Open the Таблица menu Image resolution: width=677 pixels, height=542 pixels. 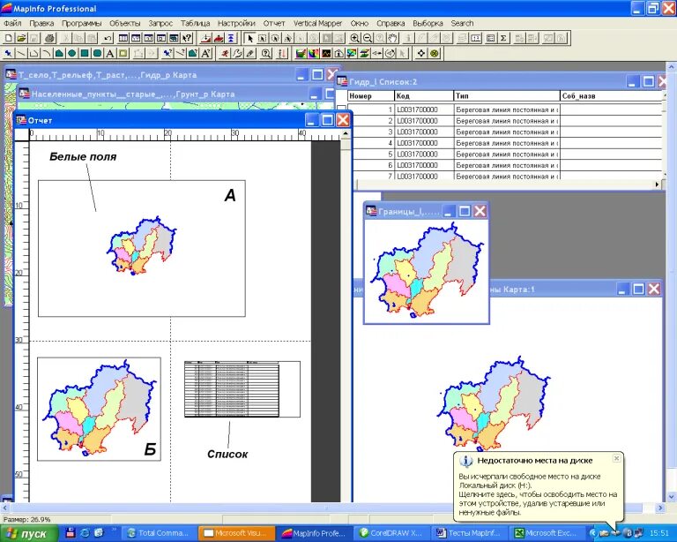[x=195, y=23]
